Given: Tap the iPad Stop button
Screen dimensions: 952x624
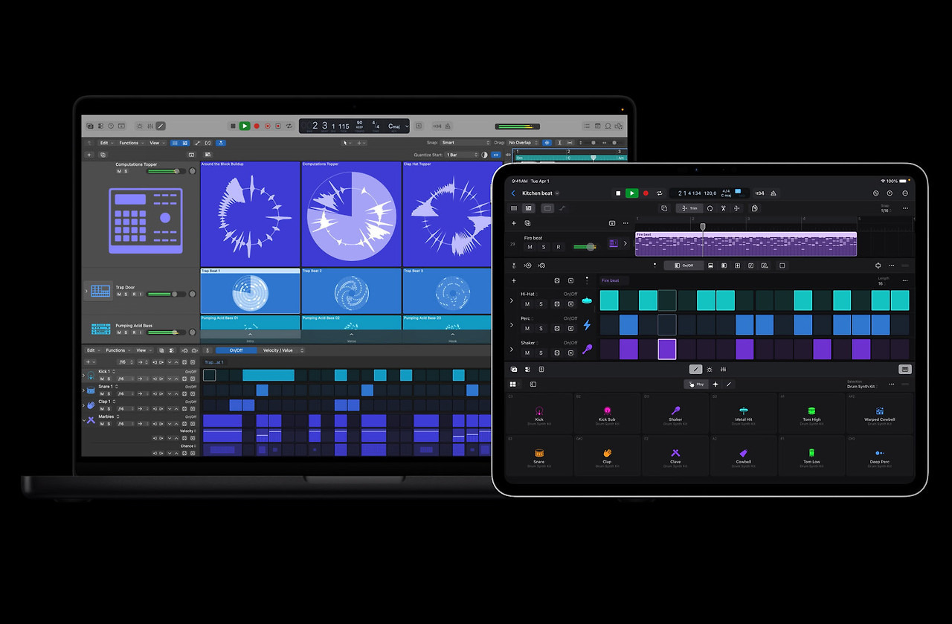Looking at the screenshot, I should pos(618,193).
